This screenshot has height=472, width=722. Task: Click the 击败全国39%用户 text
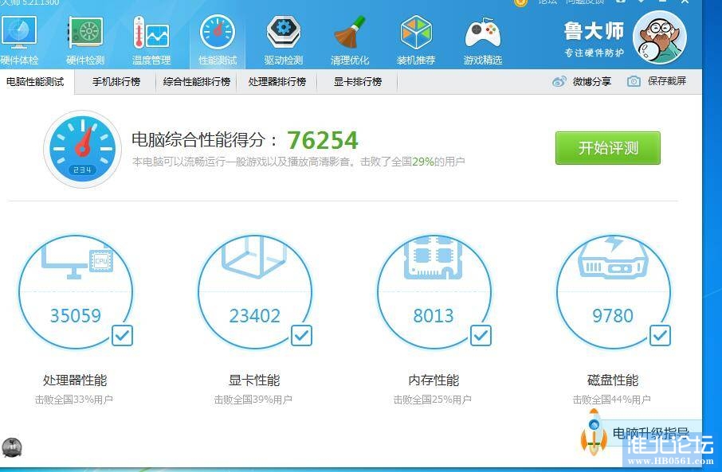click(253, 400)
